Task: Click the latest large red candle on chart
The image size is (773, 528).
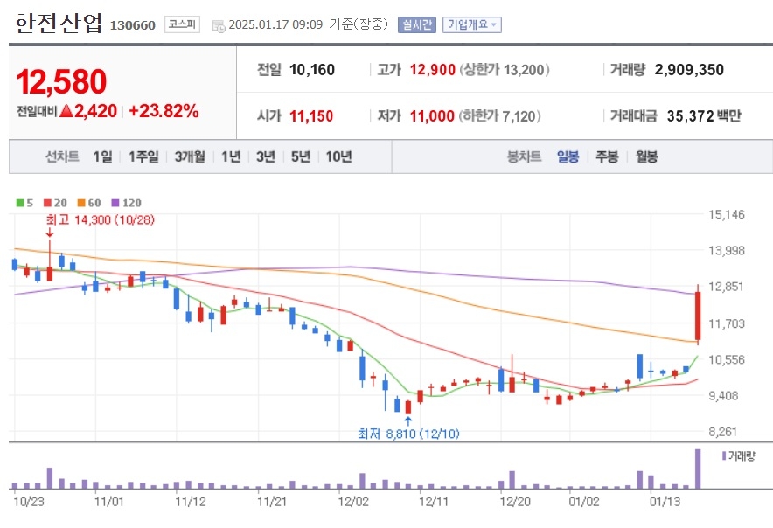Action: pyautogui.click(x=698, y=316)
